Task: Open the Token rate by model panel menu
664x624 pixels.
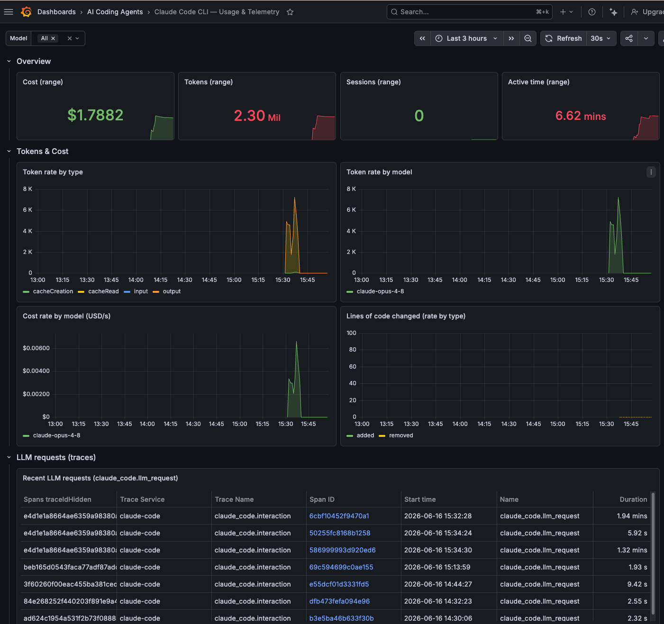Action: click(x=651, y=172)
